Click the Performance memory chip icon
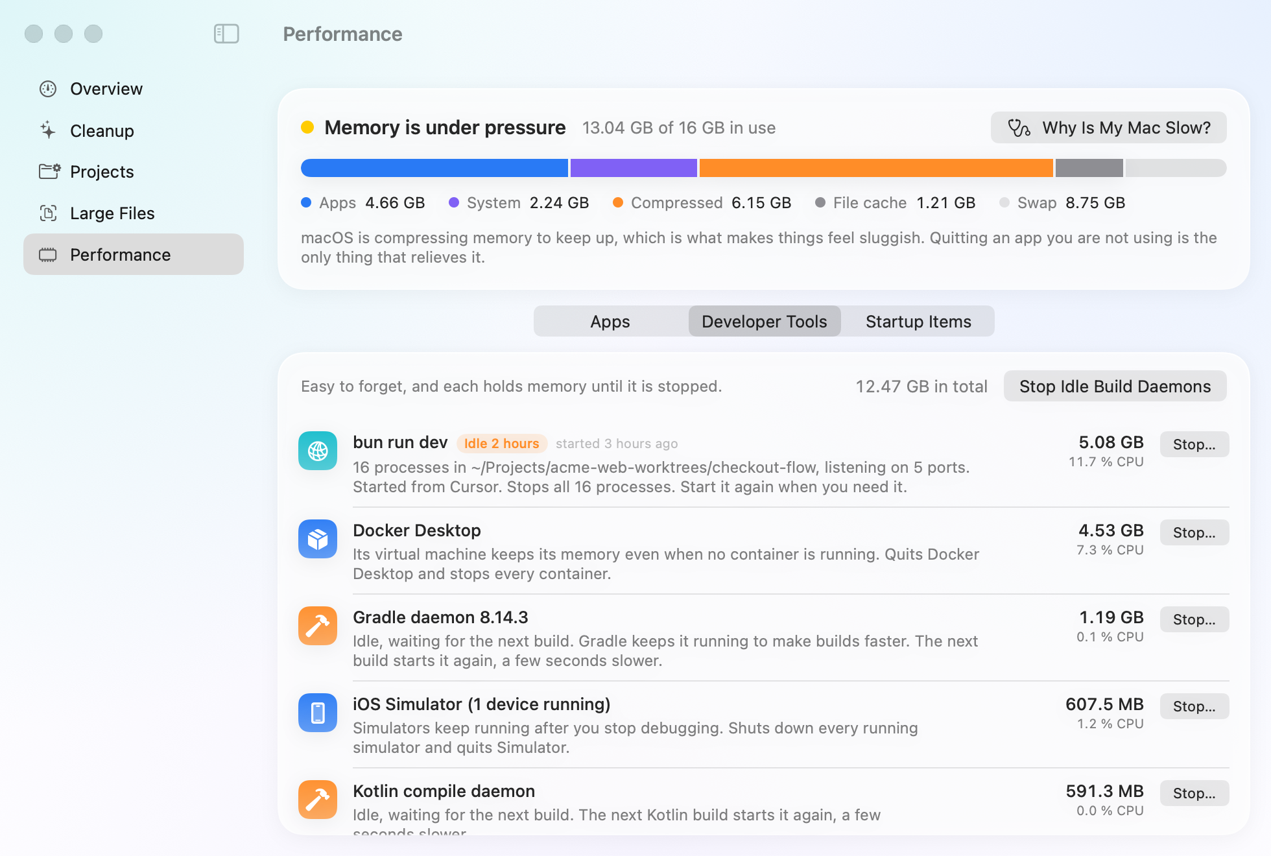 [48, 255]
